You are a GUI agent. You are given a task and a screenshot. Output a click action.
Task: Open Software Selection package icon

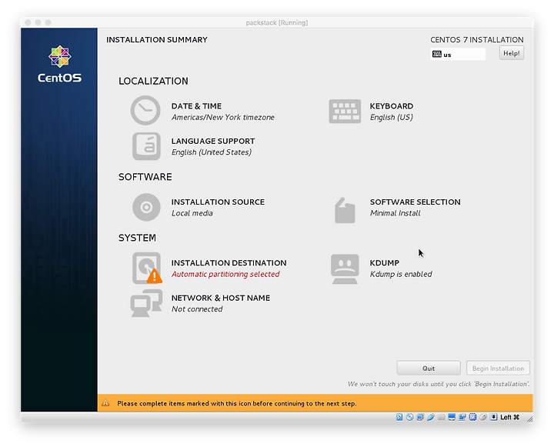click(x=345, y=210)
